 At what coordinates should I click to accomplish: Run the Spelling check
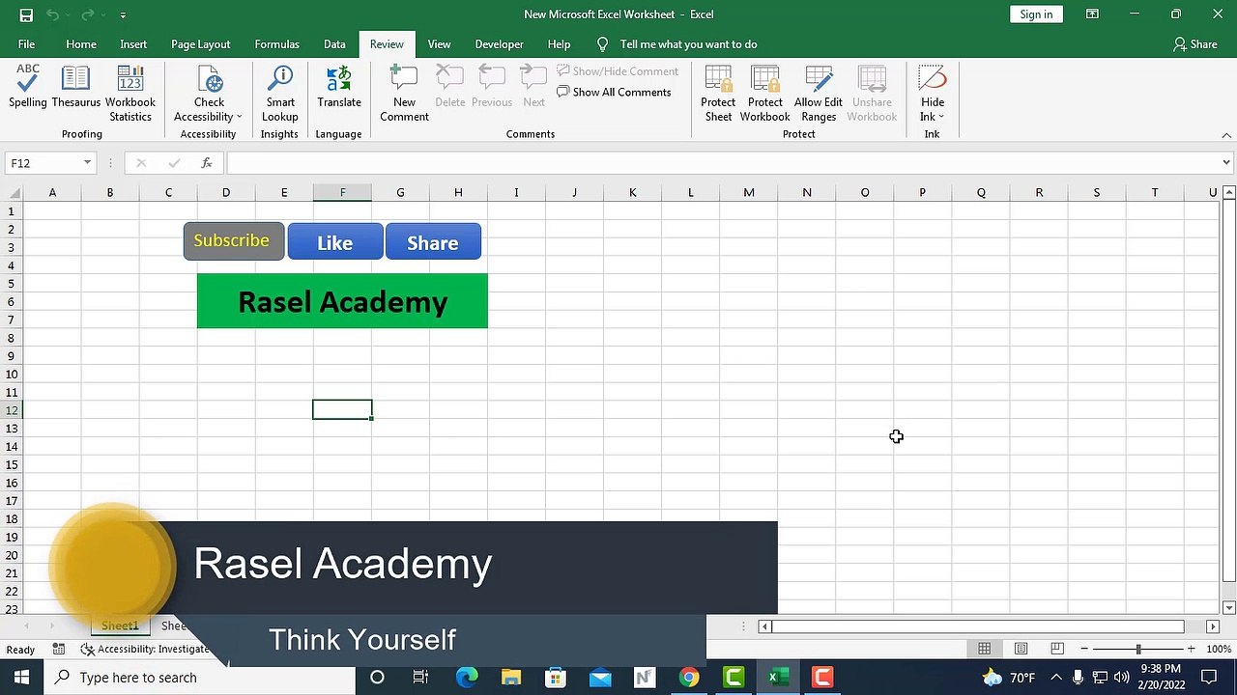pyautogui.click(x=28, y=87)
